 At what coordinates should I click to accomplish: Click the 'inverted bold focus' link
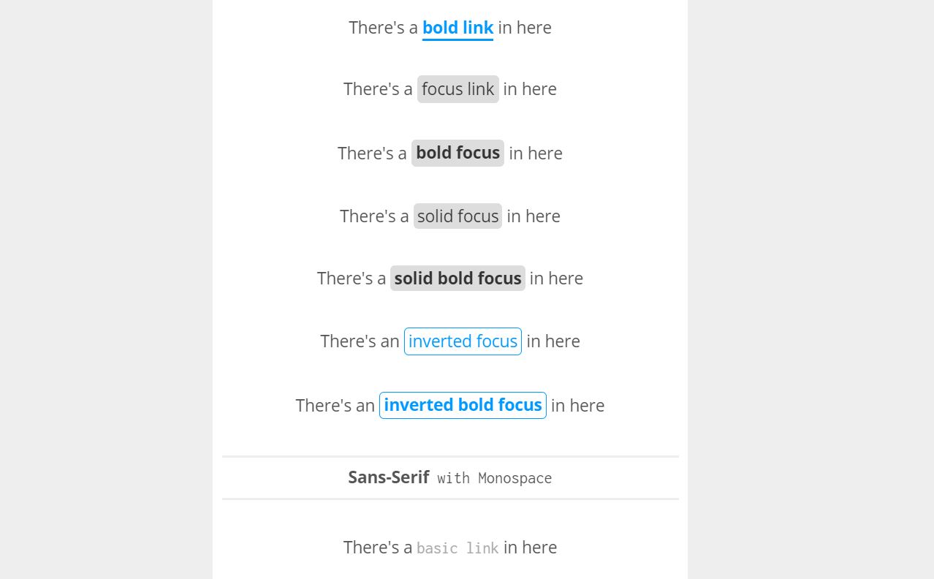click(x=463, y=405)
